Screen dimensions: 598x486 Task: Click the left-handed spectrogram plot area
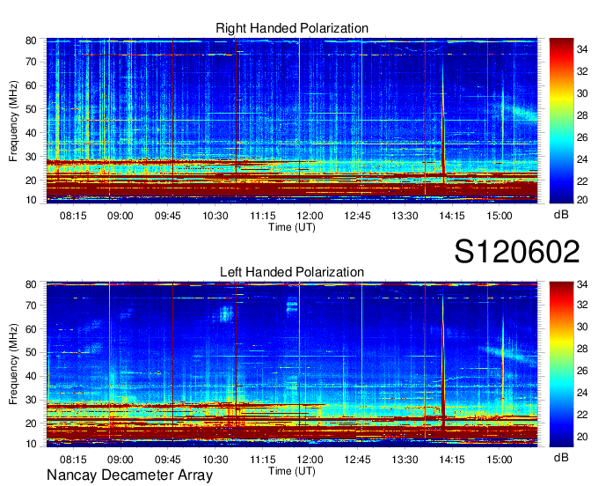coord(292,364)
